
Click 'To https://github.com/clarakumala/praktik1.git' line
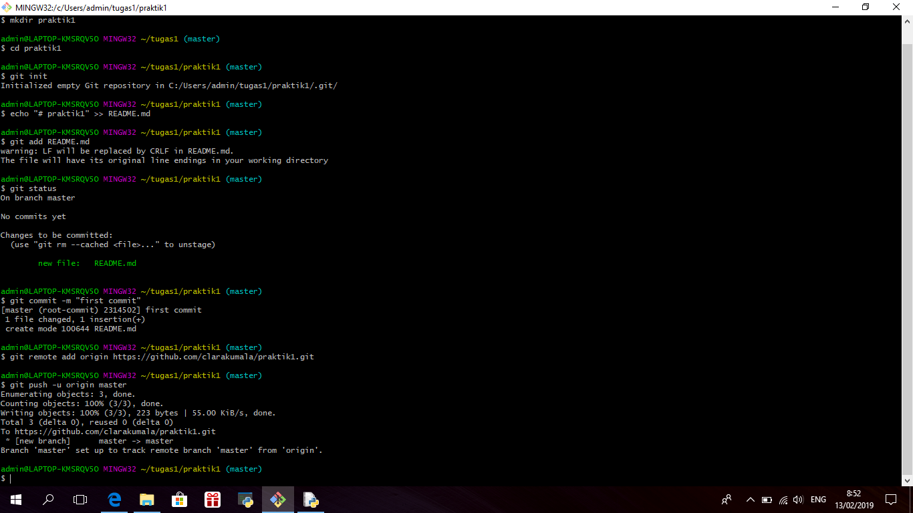(x=108, y=432)
